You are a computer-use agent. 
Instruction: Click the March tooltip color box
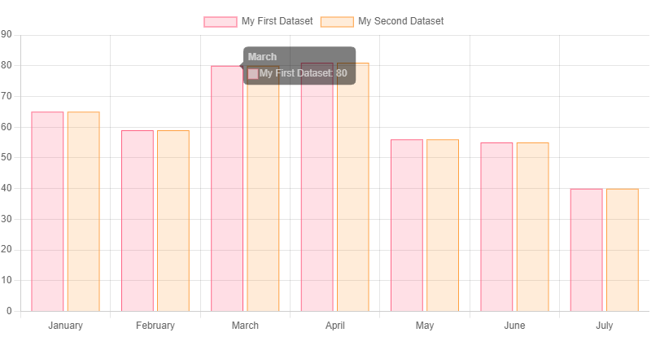(x=253, y=74)
